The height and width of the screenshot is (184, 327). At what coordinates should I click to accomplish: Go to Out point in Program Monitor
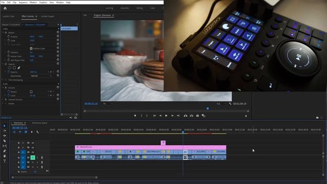(x=178, y=116)
